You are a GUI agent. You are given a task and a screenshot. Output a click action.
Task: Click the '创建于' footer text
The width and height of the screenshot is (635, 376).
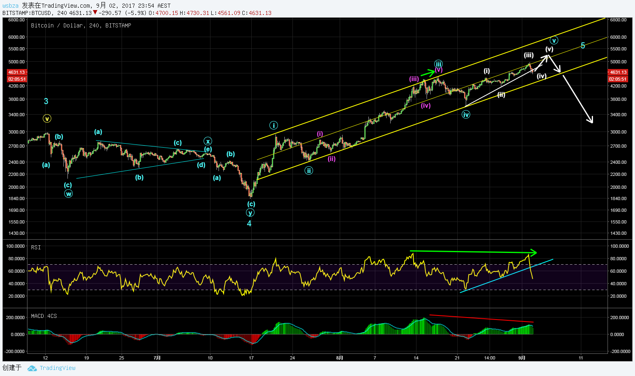(x=12, y=368)
